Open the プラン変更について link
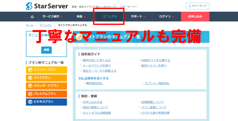 pos(154,107)
